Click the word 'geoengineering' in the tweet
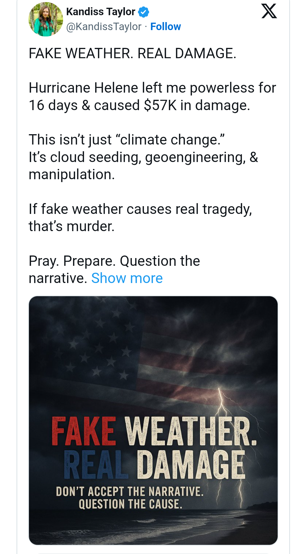308x554 pixels. [195, 157]
